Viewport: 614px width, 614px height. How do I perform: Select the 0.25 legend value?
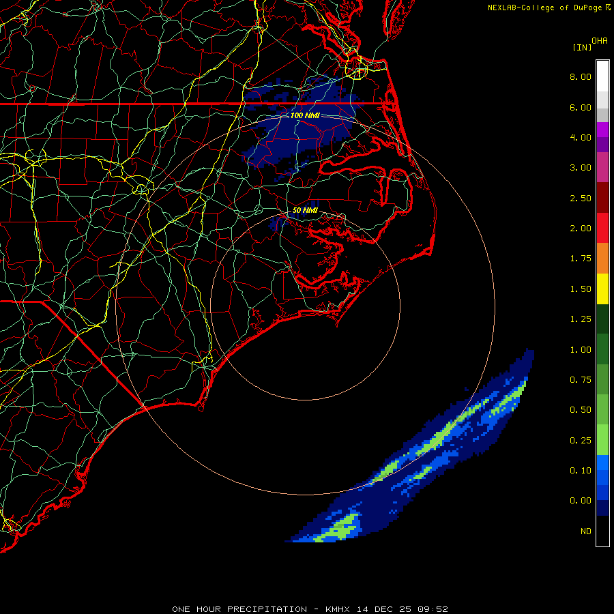581,441
